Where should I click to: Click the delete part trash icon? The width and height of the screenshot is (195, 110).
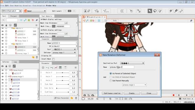[x=37, y=57]
